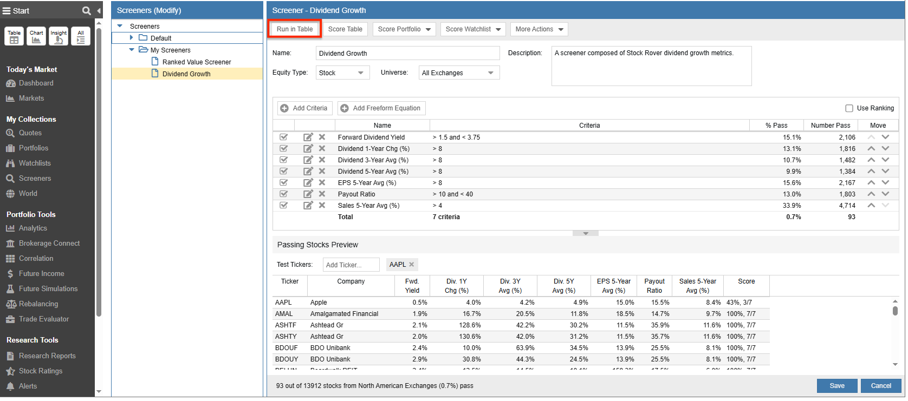
Task: Edit the Forward Dividend Yield criterion
Action: [x=308, y=137]
